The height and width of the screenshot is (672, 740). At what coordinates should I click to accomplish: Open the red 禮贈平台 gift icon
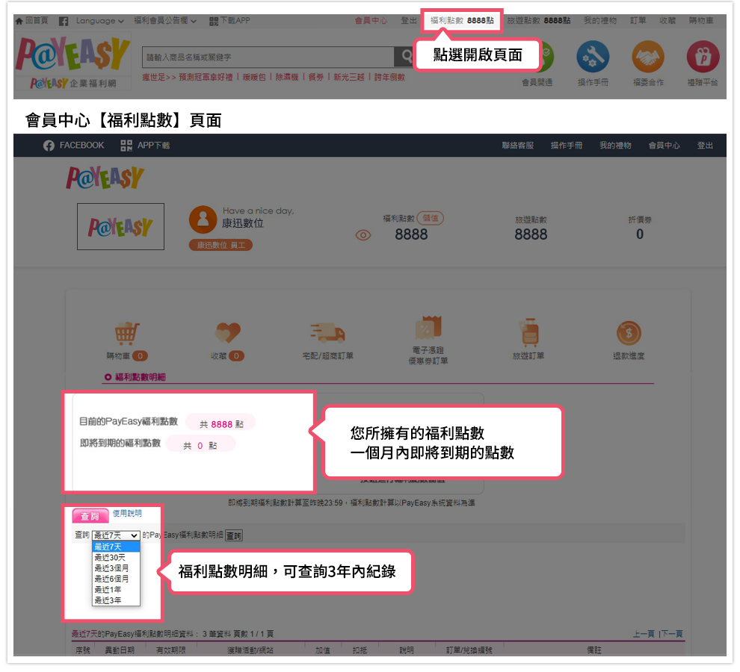point(703,57)
